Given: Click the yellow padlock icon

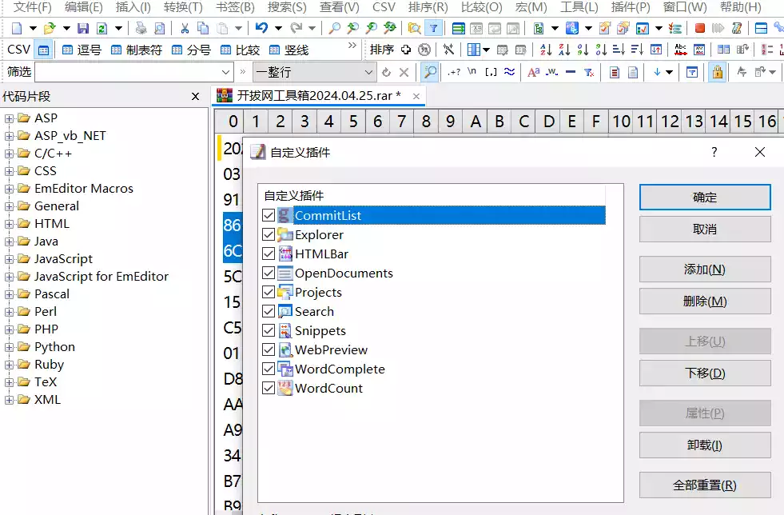Looking at the screenshot, I should click(717, 72).
